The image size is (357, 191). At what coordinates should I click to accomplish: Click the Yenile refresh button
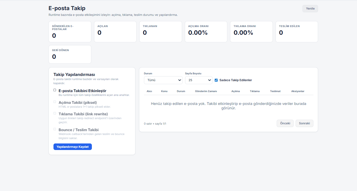coord(310,8)
